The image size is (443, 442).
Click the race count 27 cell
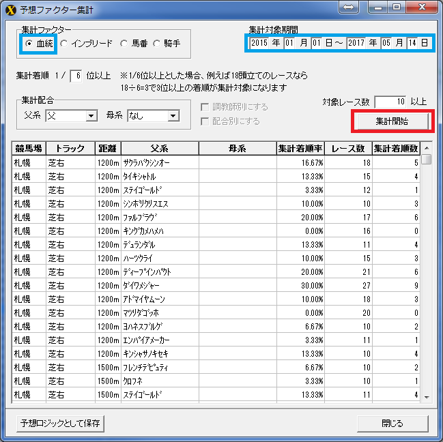pyautogui.click(x=349, y=285)
